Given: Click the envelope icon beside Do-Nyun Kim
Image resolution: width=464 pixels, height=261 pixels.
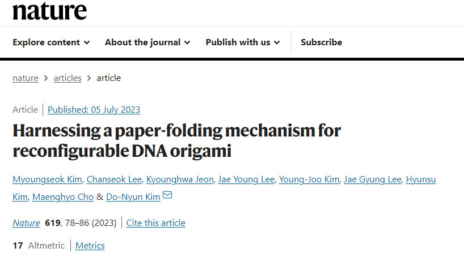Looking at the screenshot, I should 167,196.
